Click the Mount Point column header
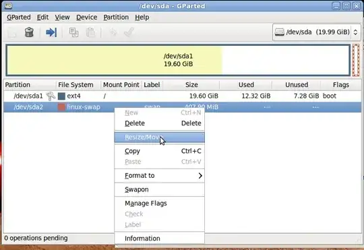The height and width of the screenshot is (250, 364). (x=121, y=85)
